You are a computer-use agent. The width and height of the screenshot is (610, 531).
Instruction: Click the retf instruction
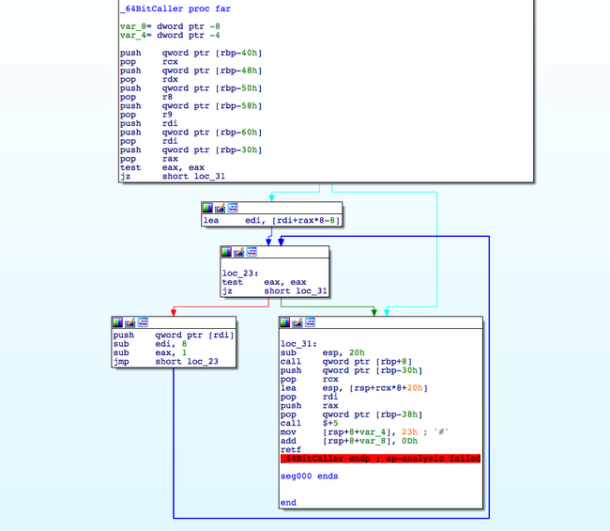click(x=290, y=449)
